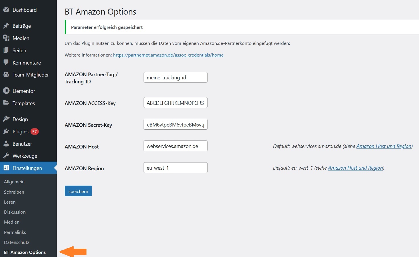This screenshot has width=419, height=257.
Task: Click the Einstellungen sliders icon
Action: [6, 168]
